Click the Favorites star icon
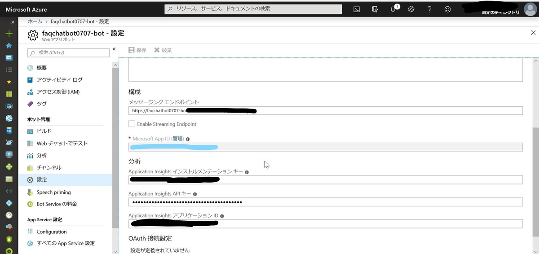 click(x=9, y=82)
